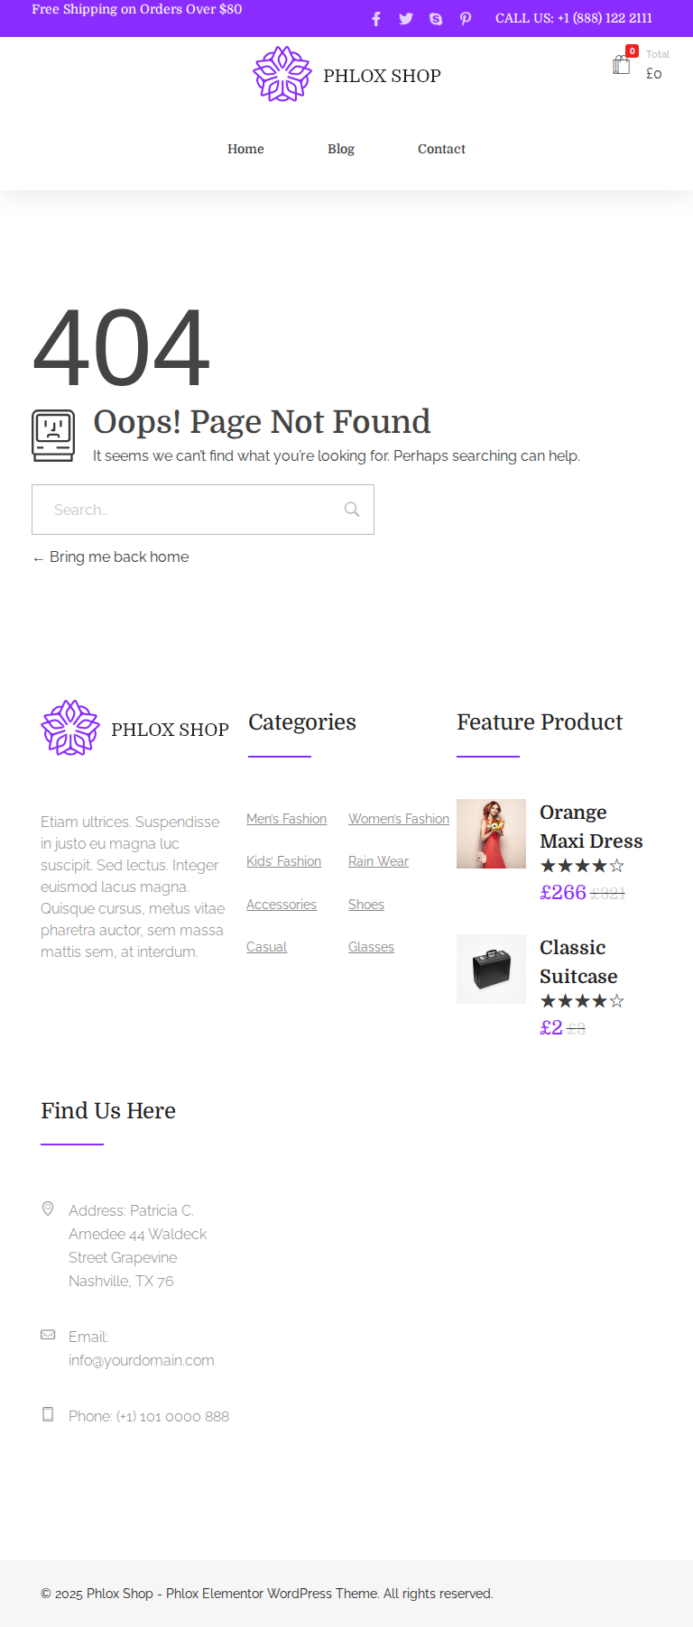The height and width of the screenshot is (1627, 693).
Task: Open the Pinterest social icon
Action: [466, 19]
